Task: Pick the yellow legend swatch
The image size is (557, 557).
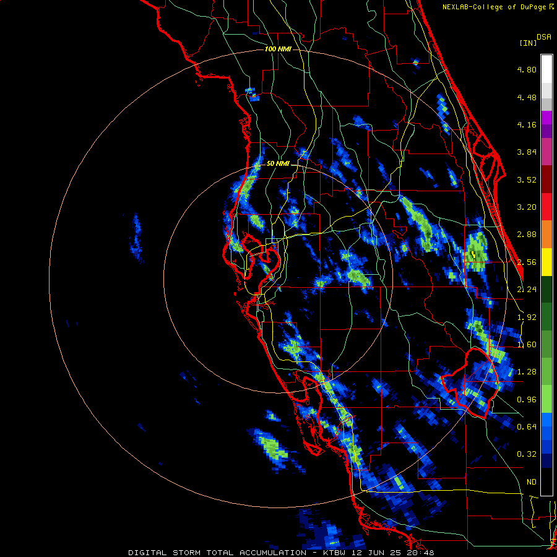Action: pyautogui.click(x=546, y=262)
